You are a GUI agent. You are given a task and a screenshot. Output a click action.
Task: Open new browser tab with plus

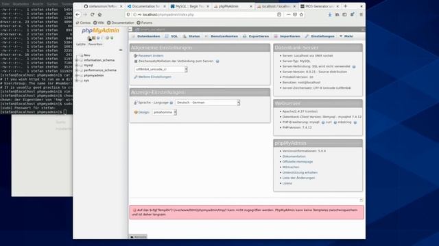(x=346, y=6)
